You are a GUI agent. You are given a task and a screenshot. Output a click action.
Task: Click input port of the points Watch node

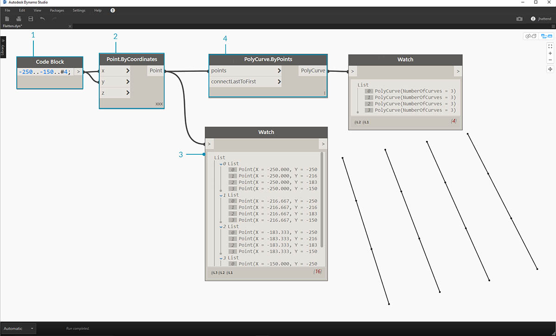click(x=209, y=144)
